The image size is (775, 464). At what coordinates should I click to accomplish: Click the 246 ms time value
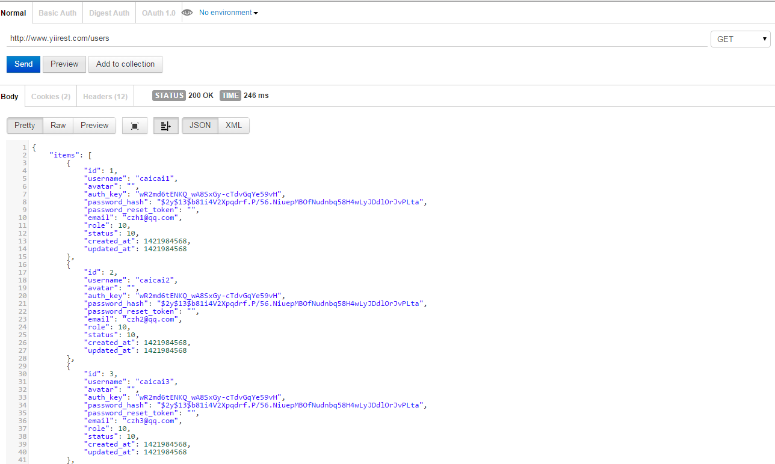click(x=256, y=96)
